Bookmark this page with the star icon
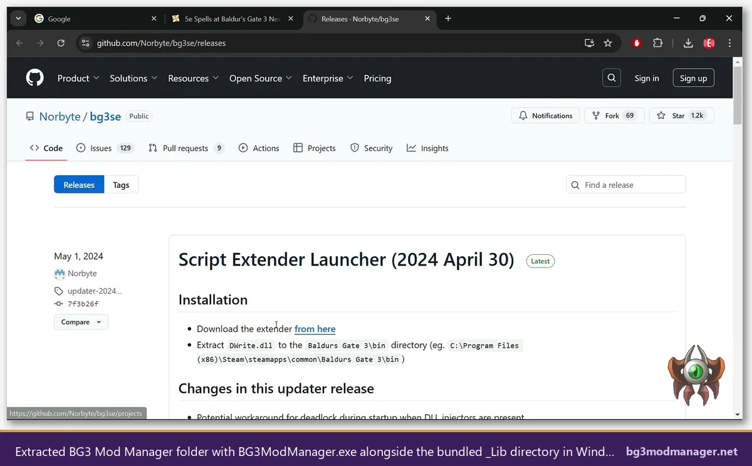 coord(608,43)
